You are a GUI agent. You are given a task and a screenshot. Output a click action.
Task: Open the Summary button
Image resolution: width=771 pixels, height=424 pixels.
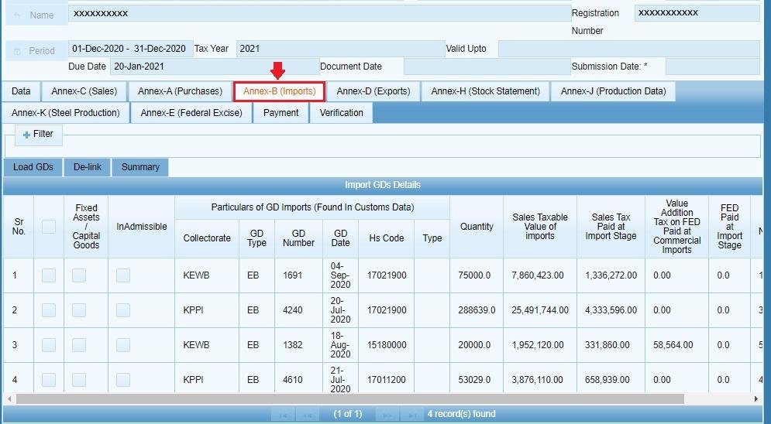140,167
